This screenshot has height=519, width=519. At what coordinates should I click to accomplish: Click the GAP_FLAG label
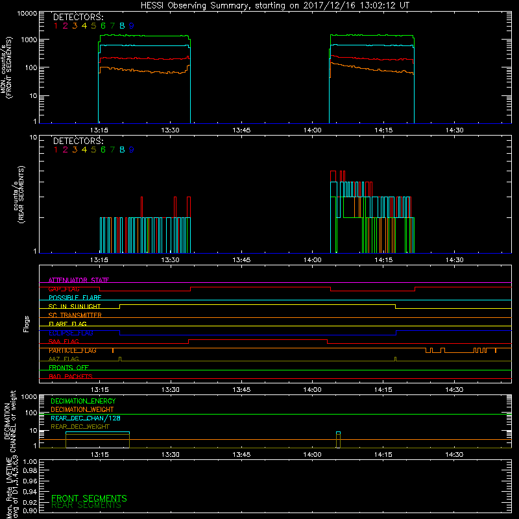click(x=64, y=289)
